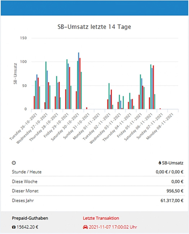The image size is (189, 234).
Task: Click the small red bar on Sunday 31-10-2021
Action: coord(87,108)
